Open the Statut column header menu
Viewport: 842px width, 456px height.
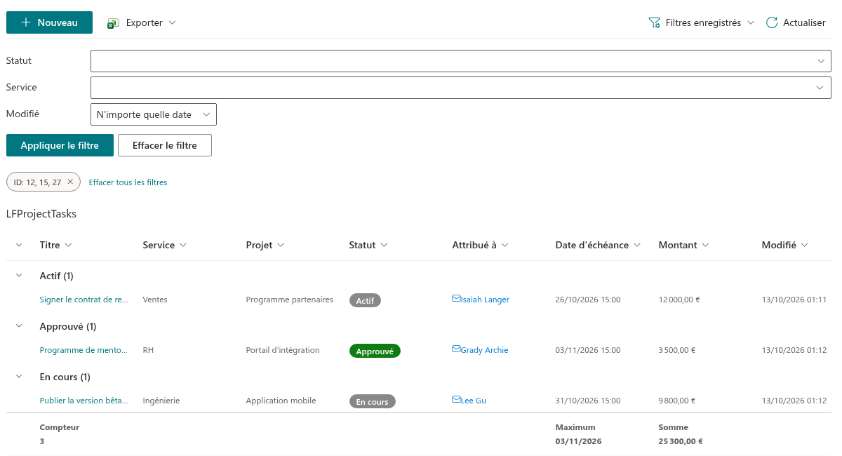pos(368,245)
